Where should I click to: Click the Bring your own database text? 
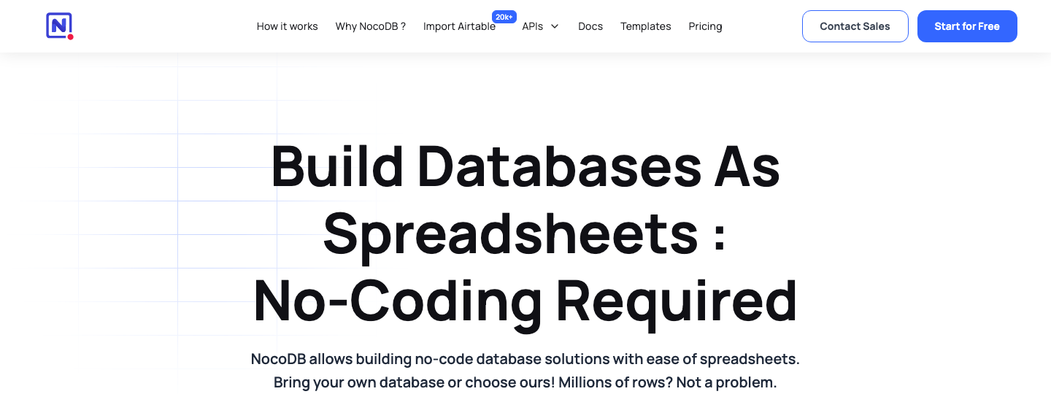[366, 382]
